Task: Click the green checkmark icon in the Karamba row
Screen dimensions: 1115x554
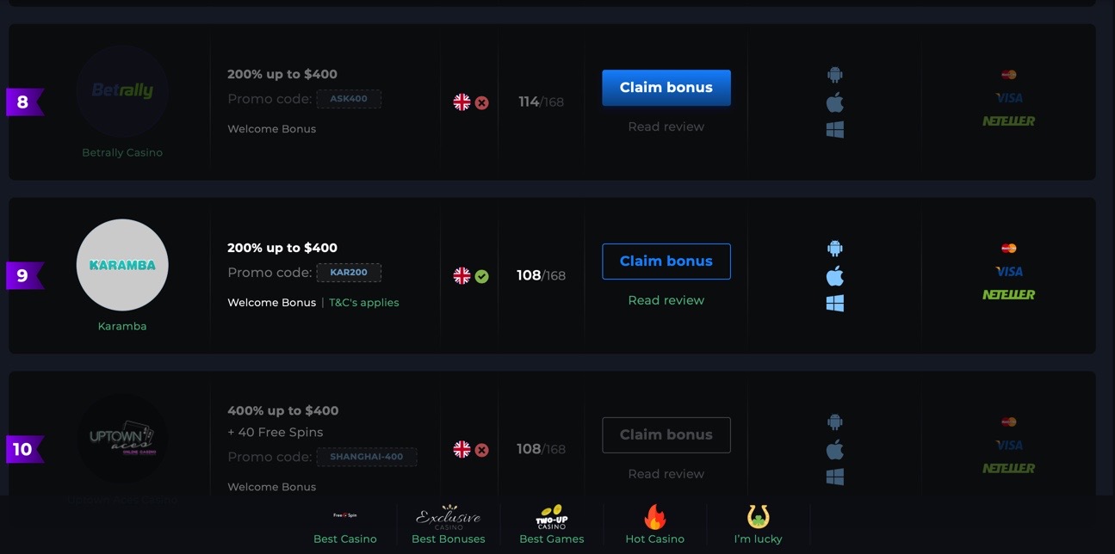Action: pyautogui.click(x=482, y=277)
